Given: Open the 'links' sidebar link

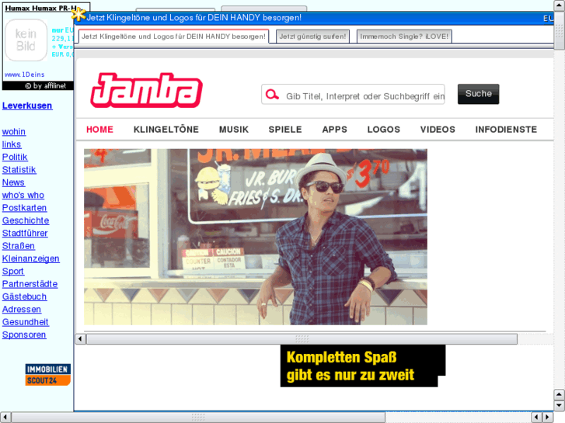Looking at the screenshot, I should [x=12, y=144].
